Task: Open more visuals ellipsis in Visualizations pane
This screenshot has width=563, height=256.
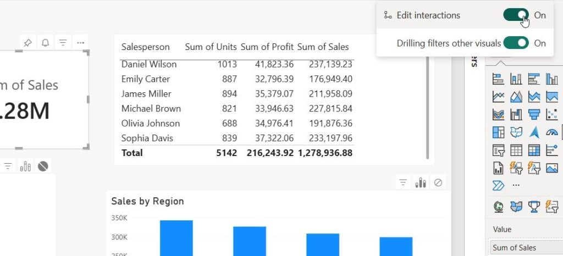Action: click(516, 185)
